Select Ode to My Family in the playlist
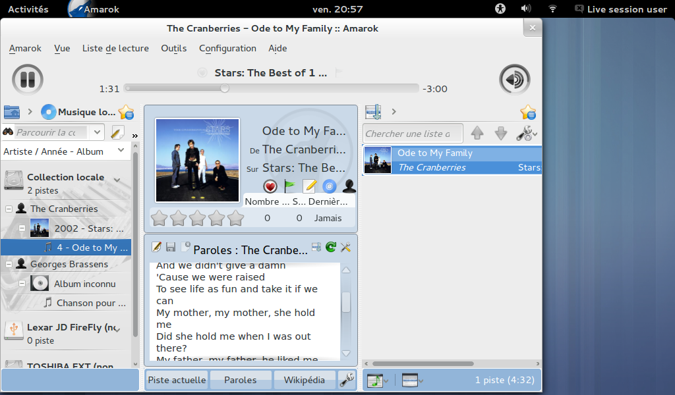The width and height of the screenshot is (675, 395). coord(452,160)
